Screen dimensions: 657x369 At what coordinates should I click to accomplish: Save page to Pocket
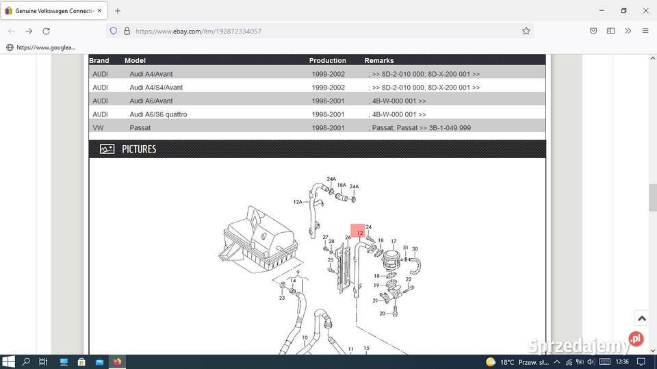click(593, 31)
